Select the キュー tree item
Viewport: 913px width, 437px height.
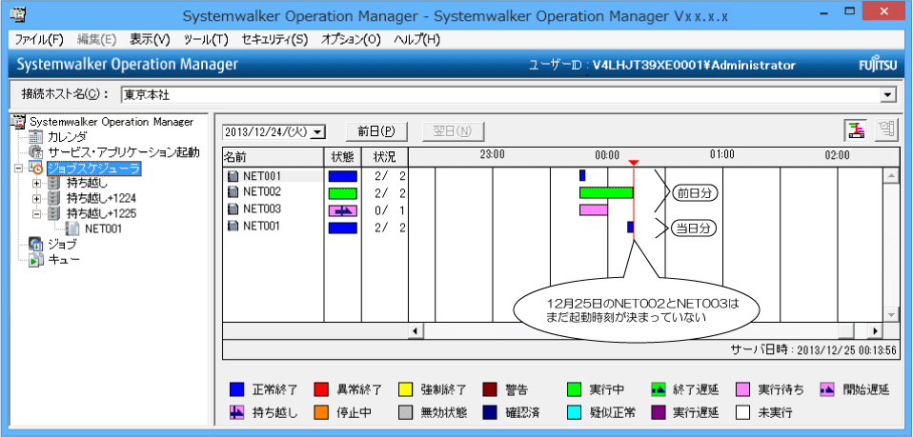point(64,260)
